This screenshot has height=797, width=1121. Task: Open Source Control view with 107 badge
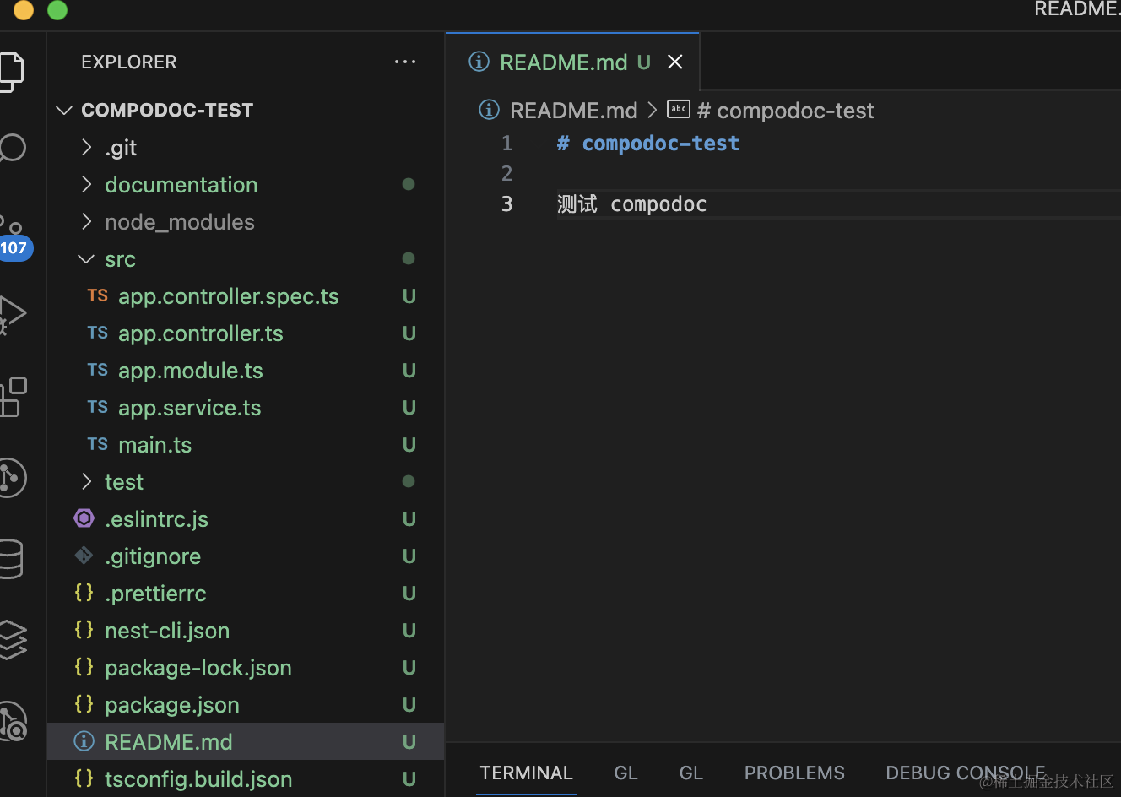[12, 236]
